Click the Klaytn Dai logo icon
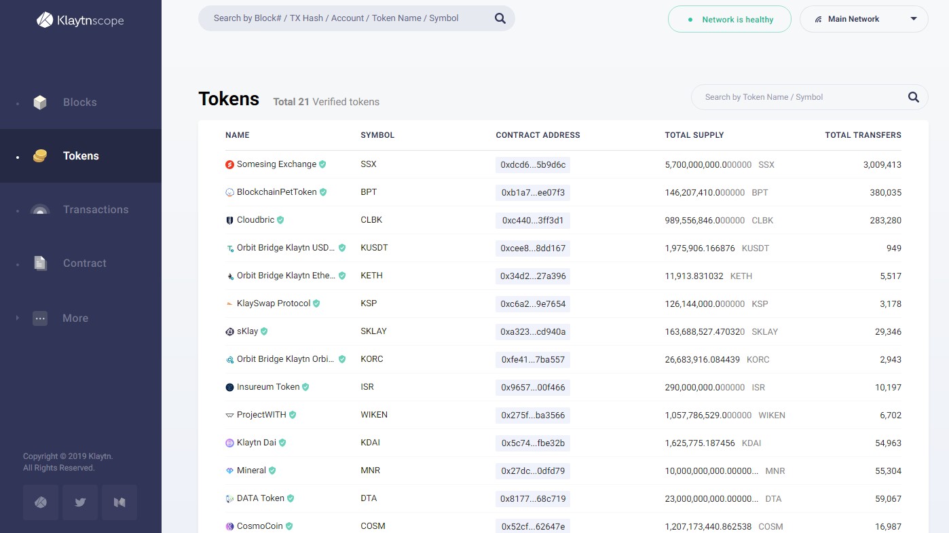 click(229, 443)
